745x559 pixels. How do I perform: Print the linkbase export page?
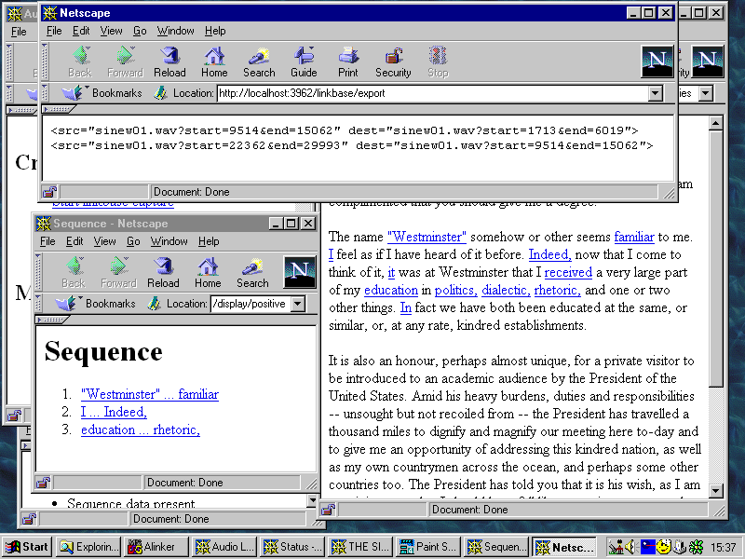(x=348, y=61)
